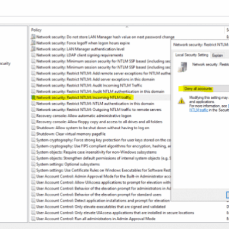Click the yellow warning icon in the dialog
The width and height of the screenshot is (229, 229).
click(x=181, y=100)
